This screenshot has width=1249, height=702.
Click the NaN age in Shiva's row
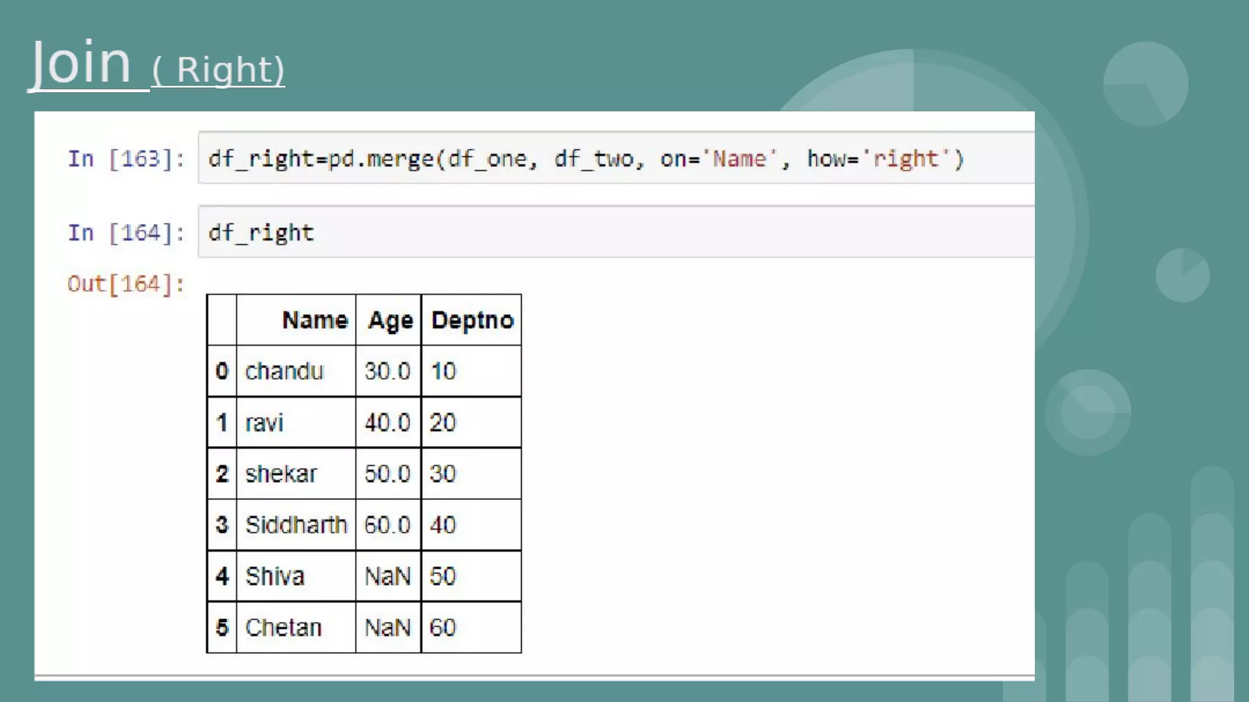pos(388,576)
